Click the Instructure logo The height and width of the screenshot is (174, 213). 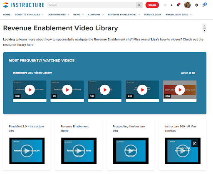24,5
